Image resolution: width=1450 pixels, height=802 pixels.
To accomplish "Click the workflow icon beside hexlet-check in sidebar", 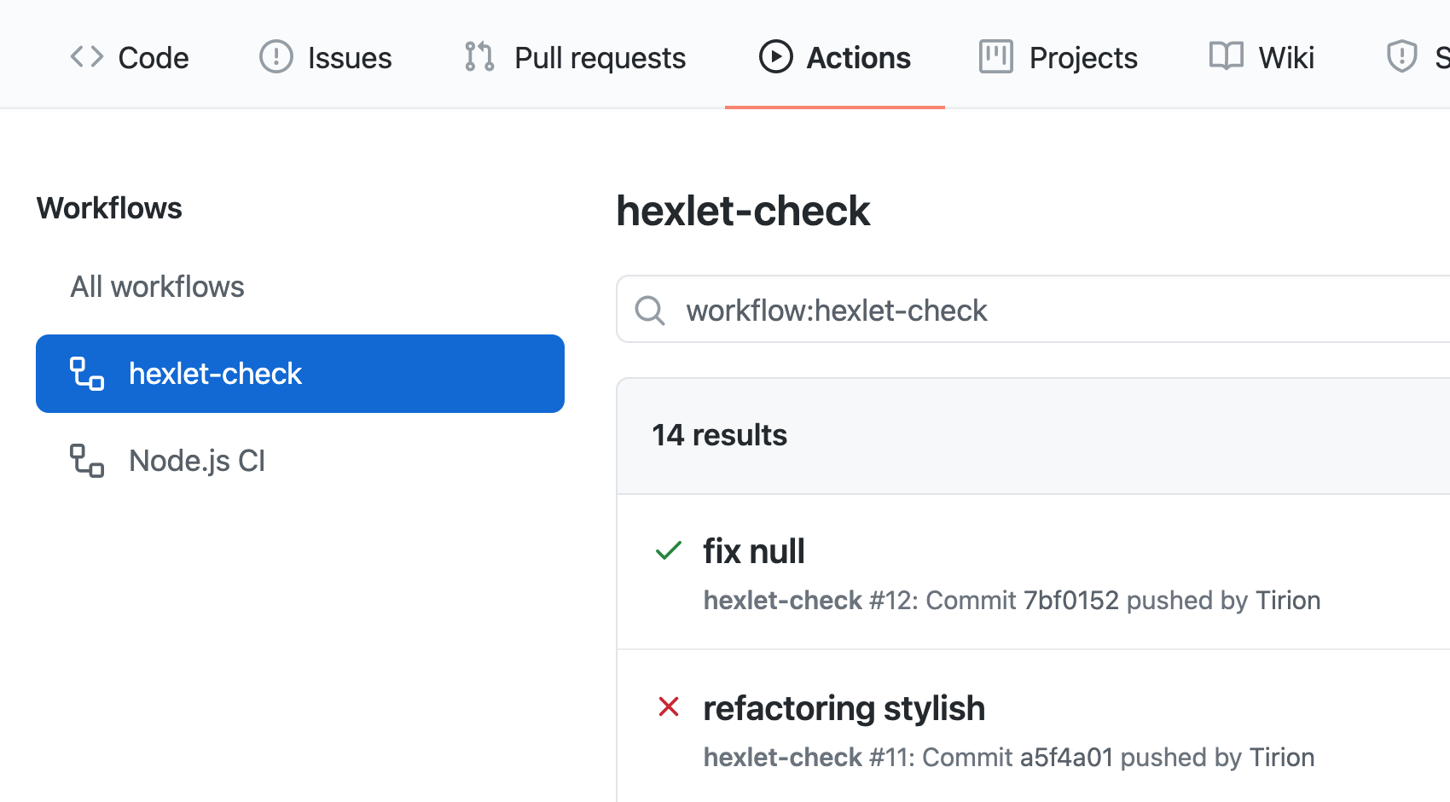I will point(86,374).
